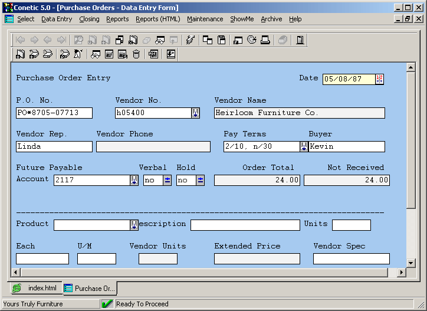The image size is (427, 311).
Task: Click the PDF export toolbar icon
Action: click(153, 54)
